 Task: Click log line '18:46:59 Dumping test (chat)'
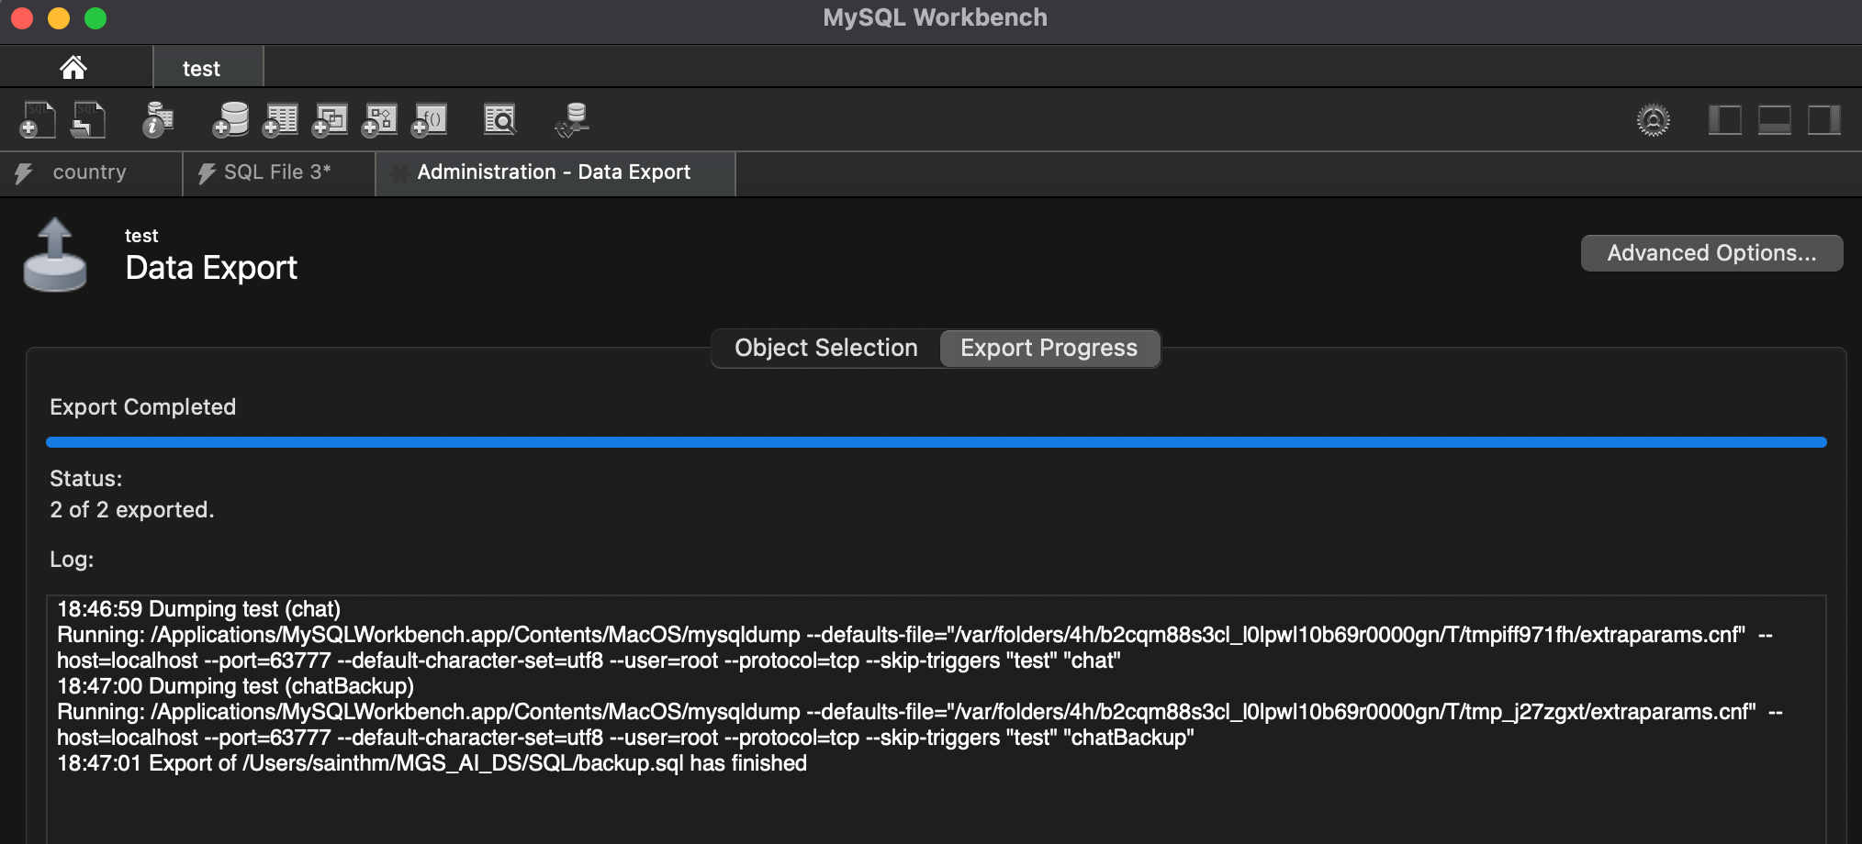tap(198, 609)
